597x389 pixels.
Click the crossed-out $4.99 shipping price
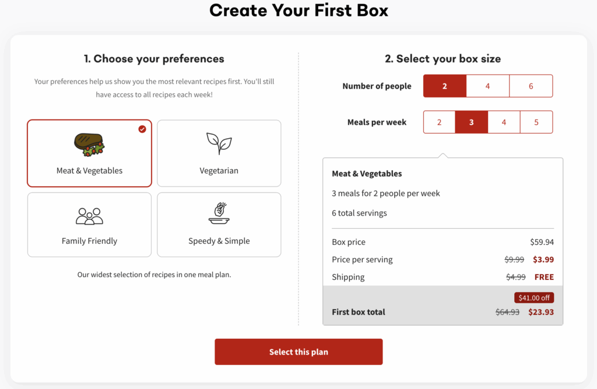(515, 277)
